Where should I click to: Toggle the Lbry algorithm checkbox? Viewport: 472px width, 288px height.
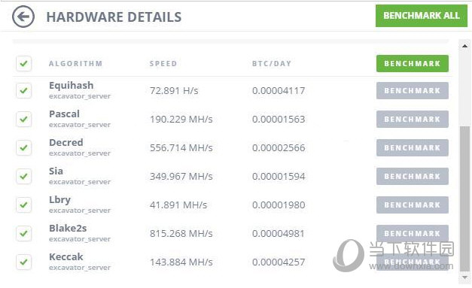(x=24, y=205)
